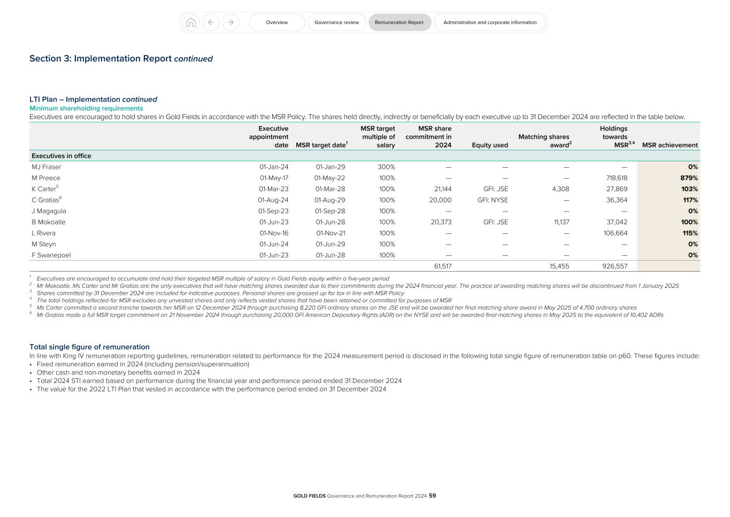Select the MSR achievement column header
Screen dimensions: 730x517
click(670, 144)
